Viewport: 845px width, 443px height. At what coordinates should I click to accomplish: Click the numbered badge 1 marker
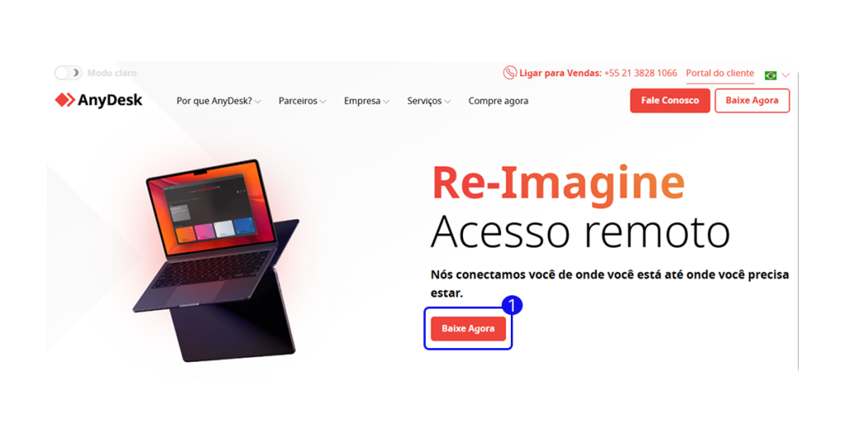(512, 305)
